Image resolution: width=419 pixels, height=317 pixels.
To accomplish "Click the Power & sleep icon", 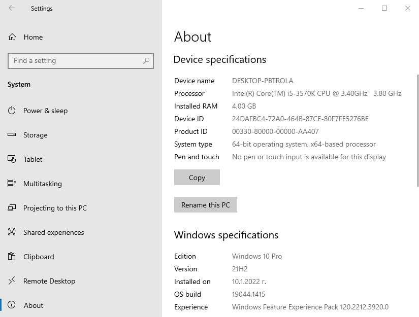I will click(x=12, y=111).
